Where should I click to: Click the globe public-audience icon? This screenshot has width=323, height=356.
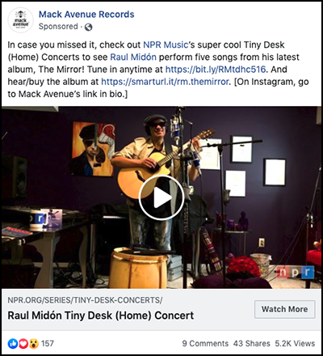88,27
